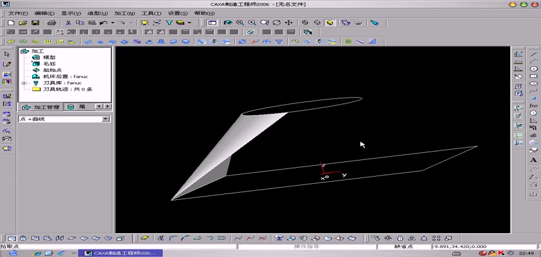
Task: Click the array pattern grid icon
Action: 437,238
